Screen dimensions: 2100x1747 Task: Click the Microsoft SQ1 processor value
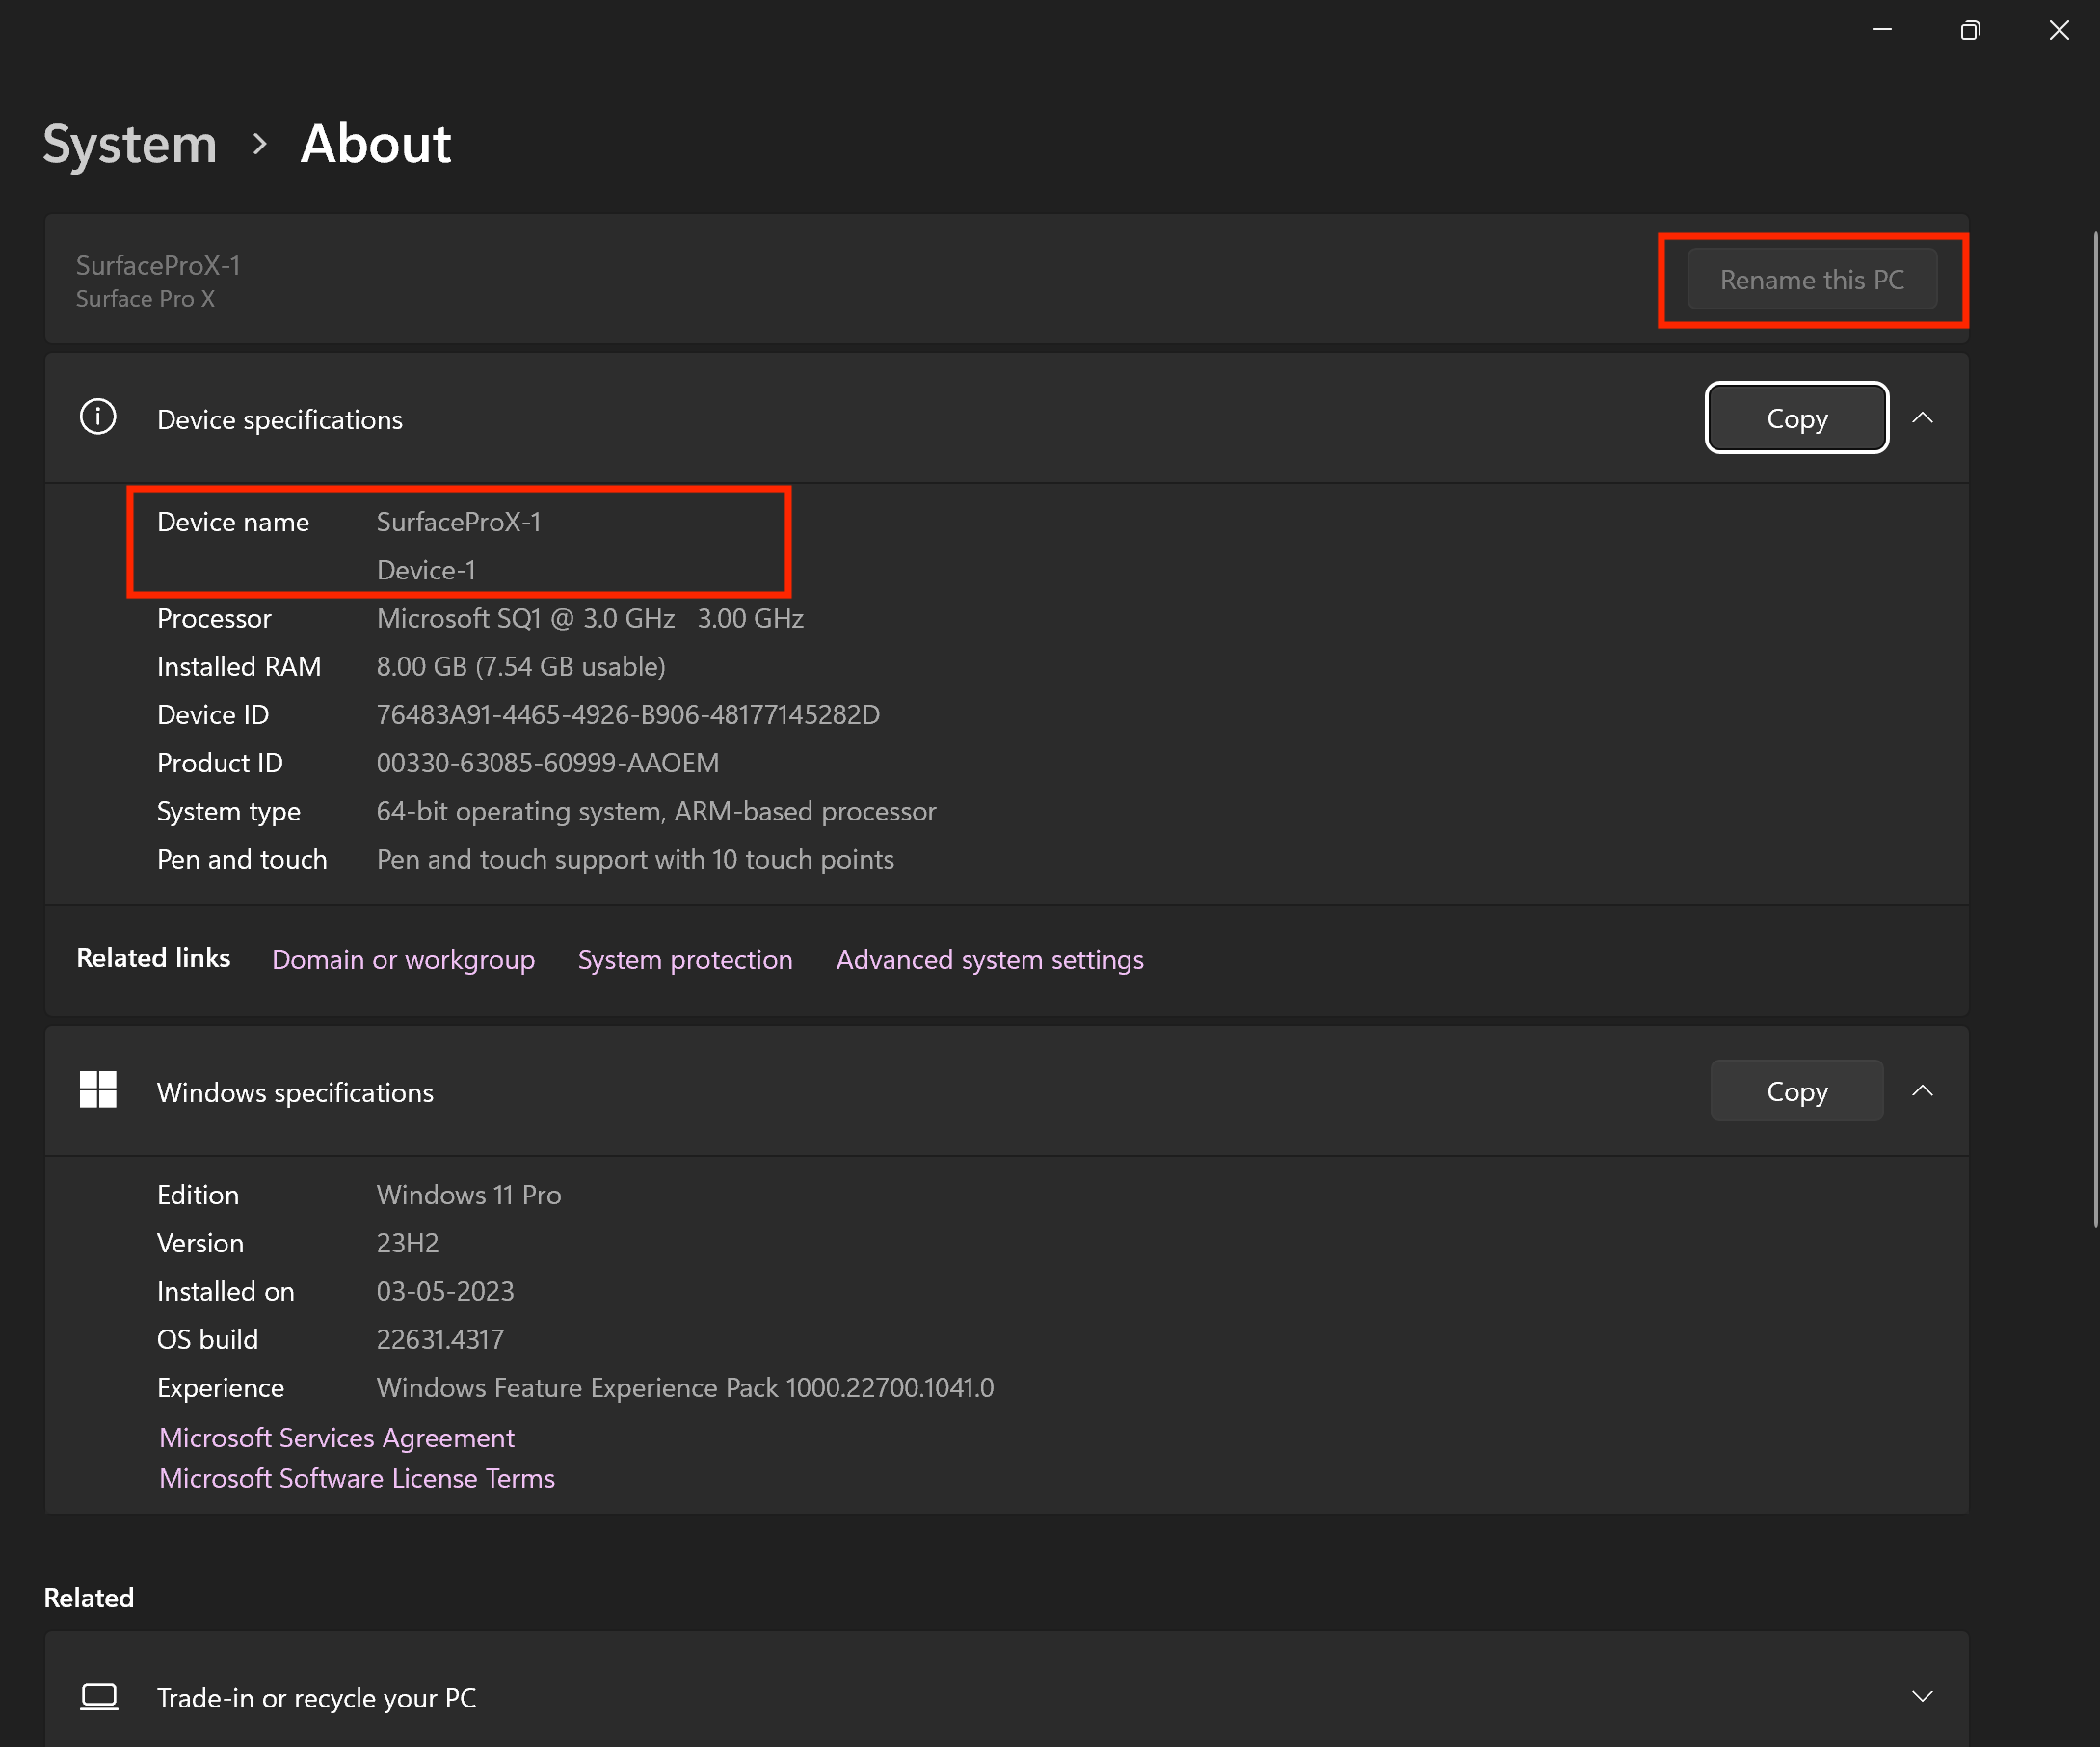click(x=590, y=618)
